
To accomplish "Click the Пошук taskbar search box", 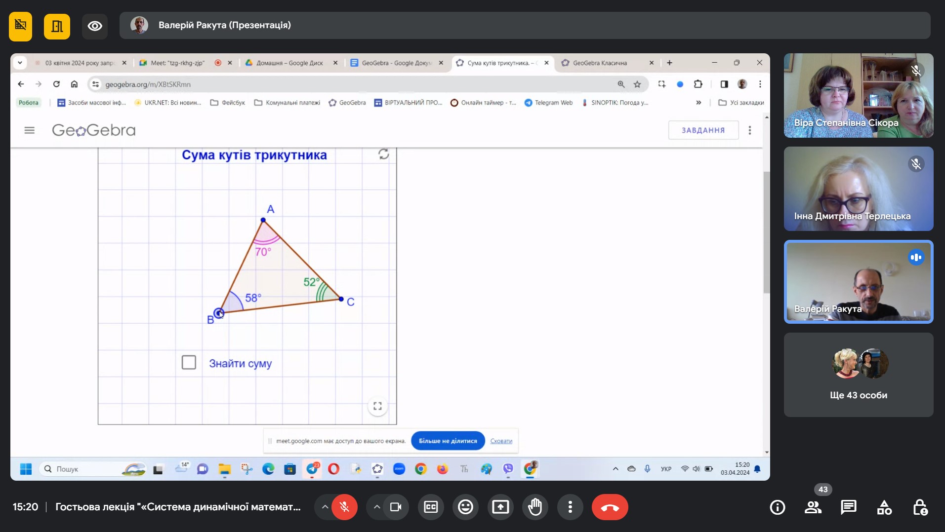I will coord(93,469).
